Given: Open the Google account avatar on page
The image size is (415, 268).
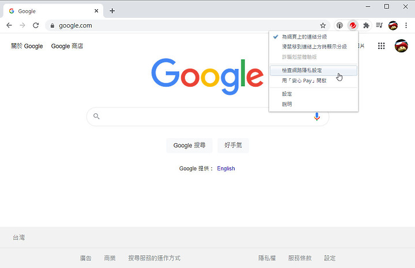Looking at the screenshot, I should [x=401, y=46].
